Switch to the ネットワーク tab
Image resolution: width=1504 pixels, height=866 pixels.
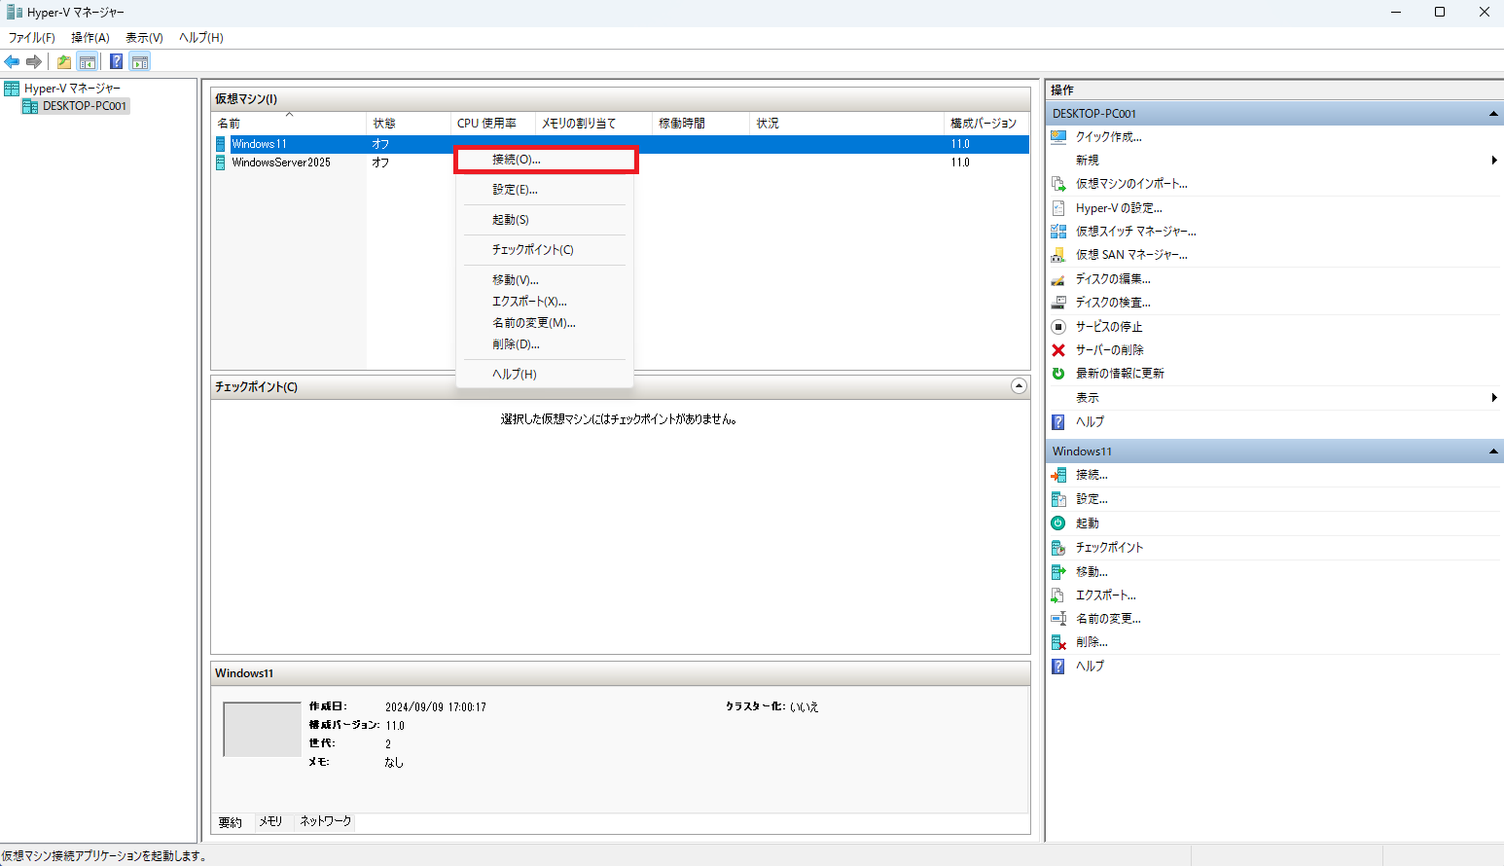point(326,822)
